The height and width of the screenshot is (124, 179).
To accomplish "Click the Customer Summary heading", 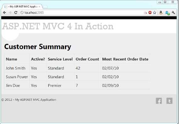I will tap(38, 47).
